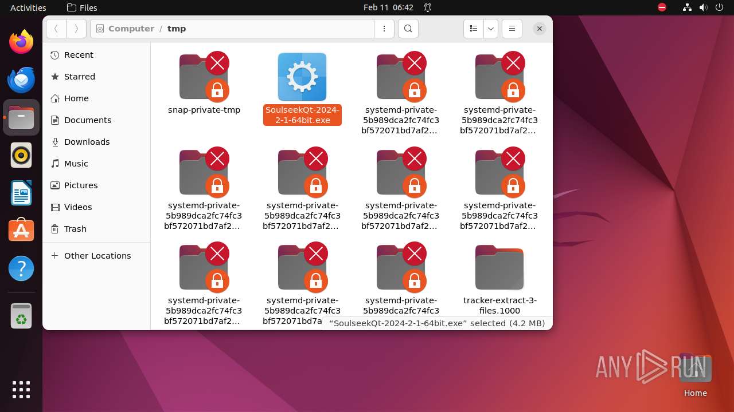The height and width of the screenshot is (412, 734).
Task: Go forward with the next-folder arrow
Action: coord(76,29)
